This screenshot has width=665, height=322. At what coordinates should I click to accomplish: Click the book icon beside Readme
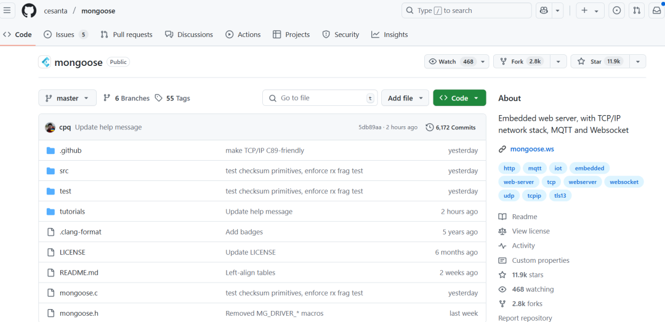(502, 217)
